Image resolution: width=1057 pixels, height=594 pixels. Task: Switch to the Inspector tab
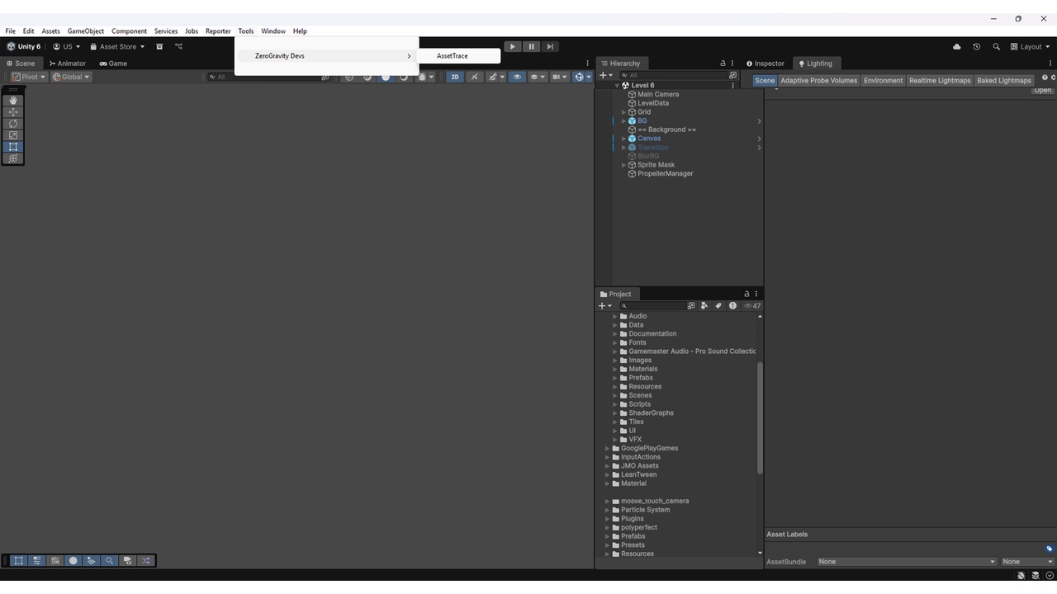point(765,64)
